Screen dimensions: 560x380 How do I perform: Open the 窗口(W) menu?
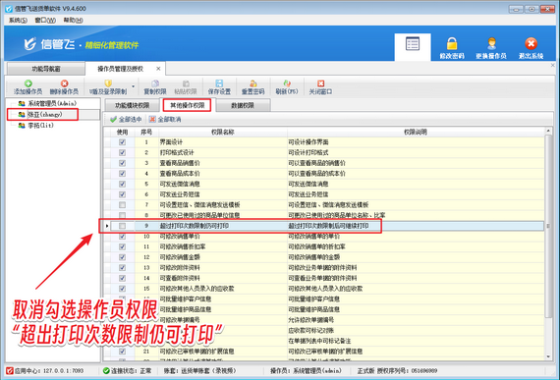[45, 21]
